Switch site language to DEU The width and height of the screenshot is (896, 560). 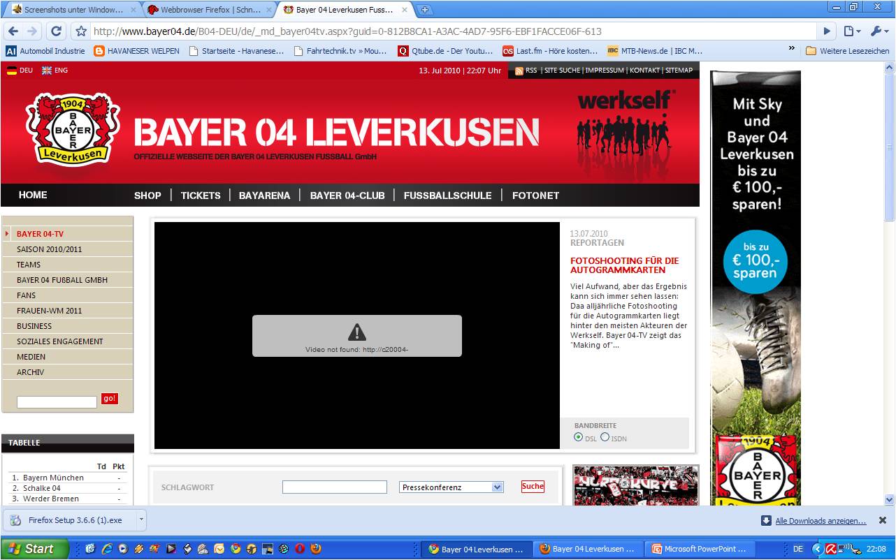[20, 71]
